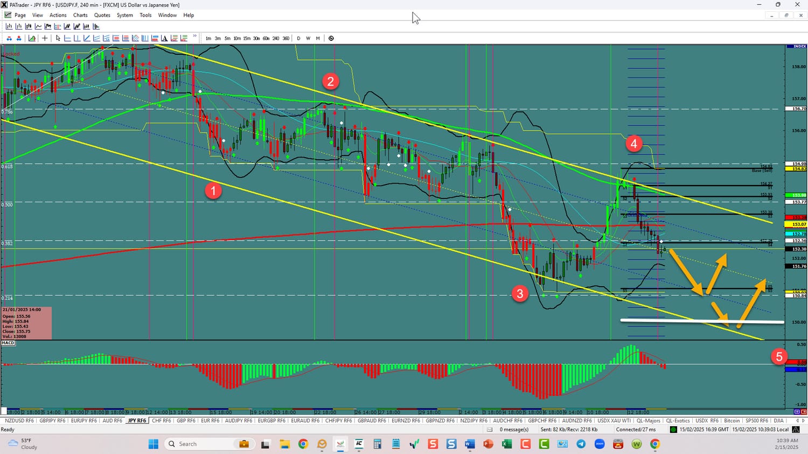Set chart to Weekly (W) timeframe
808x454 pixels.
tap(308, 38)
